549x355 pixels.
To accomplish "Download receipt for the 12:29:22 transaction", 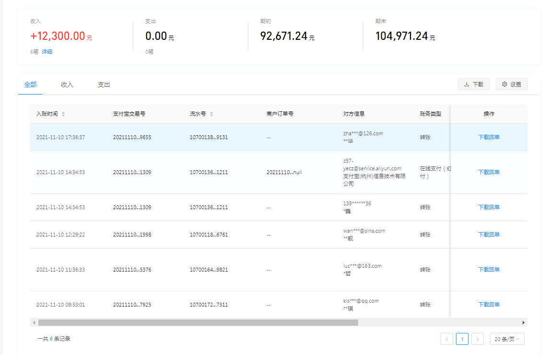I will click(489, 235).
